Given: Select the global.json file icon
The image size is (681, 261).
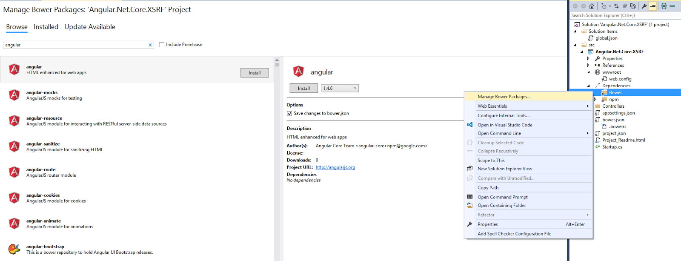Looking at the screenshot, I should pyautogui.click(x=591, y=38).
